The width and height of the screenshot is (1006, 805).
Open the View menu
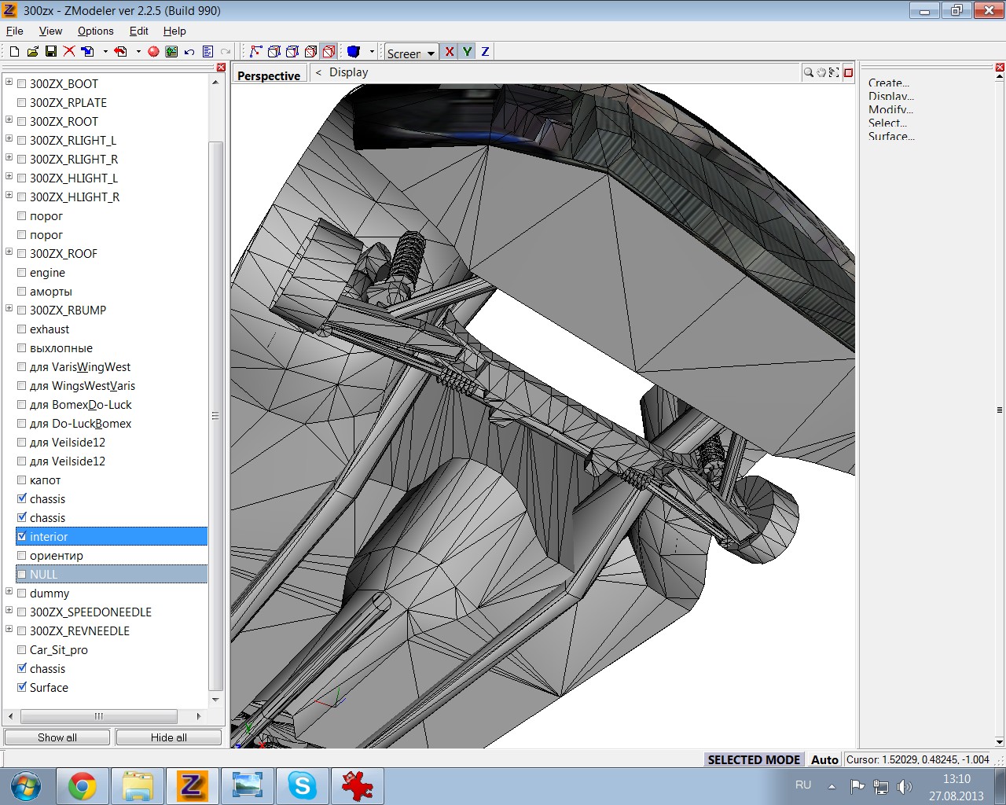[x=50, y=31]
